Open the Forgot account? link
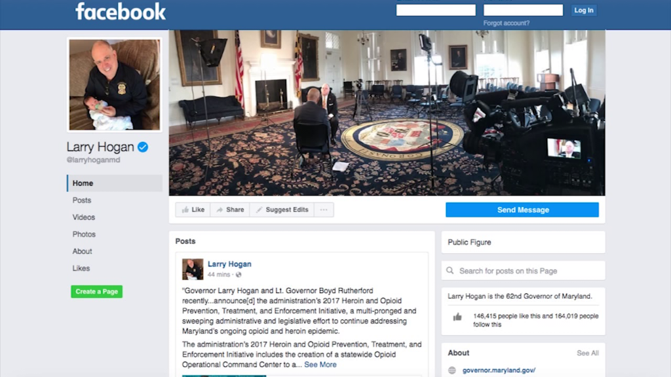671x377 pixels. coord(507,23)
